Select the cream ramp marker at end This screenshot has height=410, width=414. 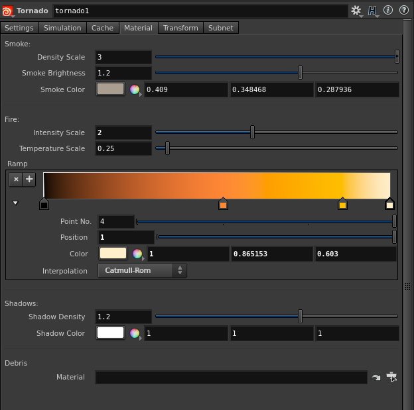pos(389,204)
